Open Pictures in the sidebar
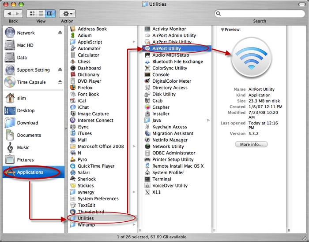This screenshot has height=242, width=309. pyautogui.click(x=34, y=160)
